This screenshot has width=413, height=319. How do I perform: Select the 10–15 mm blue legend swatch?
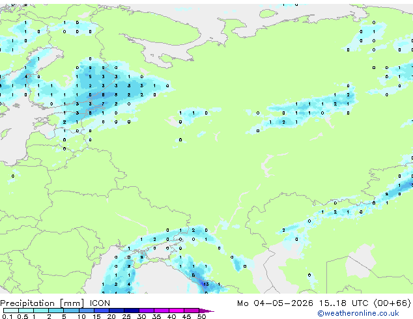(86, 311)
